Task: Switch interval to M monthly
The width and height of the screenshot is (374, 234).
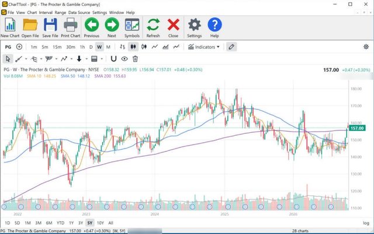Action: click(108, 47)
